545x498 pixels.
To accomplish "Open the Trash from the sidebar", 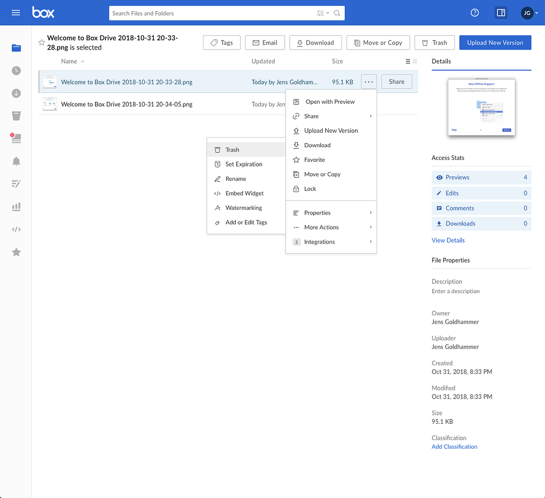I will click(x=16, y=116).
